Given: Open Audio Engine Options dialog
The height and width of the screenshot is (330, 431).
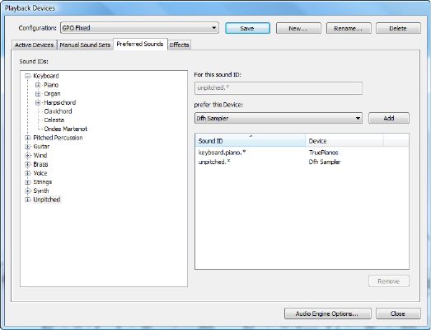Looking at the screenshot, I should click(x=328, y=313).
